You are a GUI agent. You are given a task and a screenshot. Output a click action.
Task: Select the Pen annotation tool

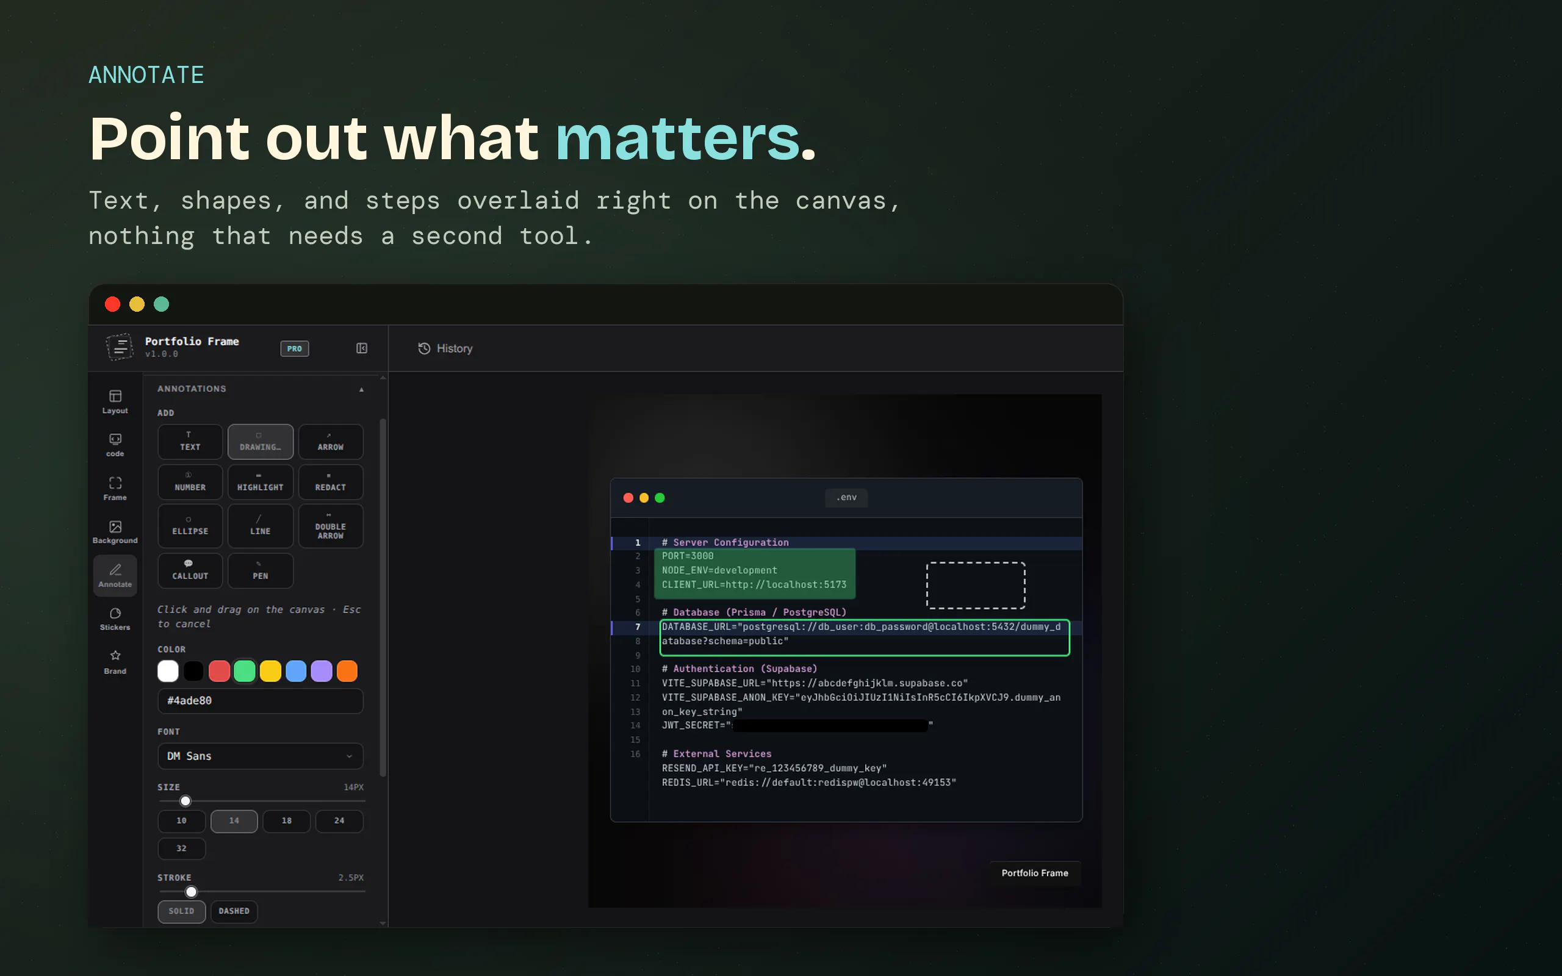[x=260, y=570]
